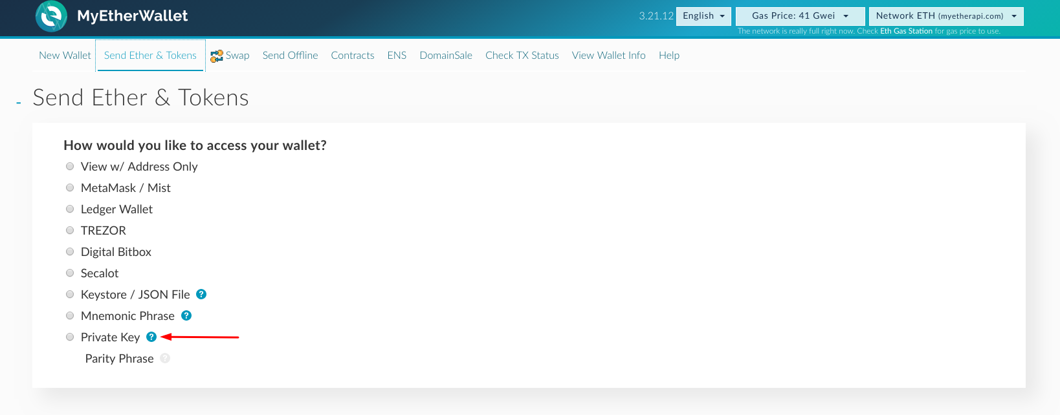Choose TREZOR radio option
1060x415 pixels.
70,230
